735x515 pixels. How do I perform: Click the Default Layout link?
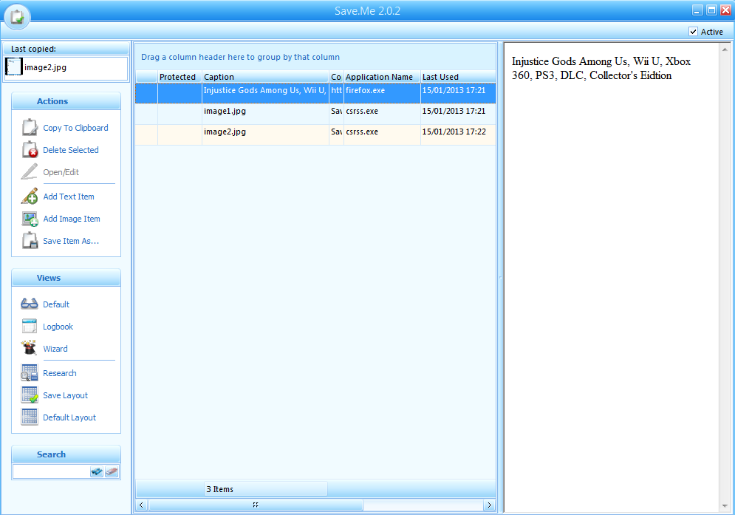[x=69, y=417]
